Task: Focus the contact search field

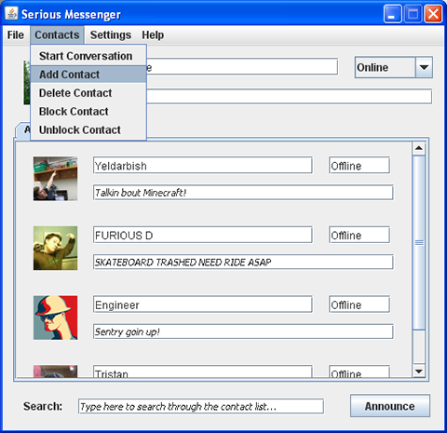Action: tap(201, 406)
